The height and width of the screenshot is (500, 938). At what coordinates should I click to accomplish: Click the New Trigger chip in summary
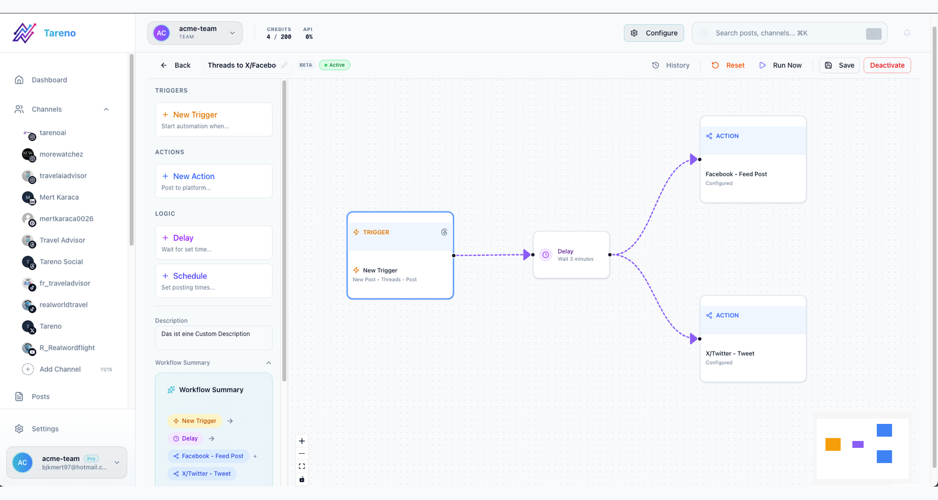(x=195, y=421)
